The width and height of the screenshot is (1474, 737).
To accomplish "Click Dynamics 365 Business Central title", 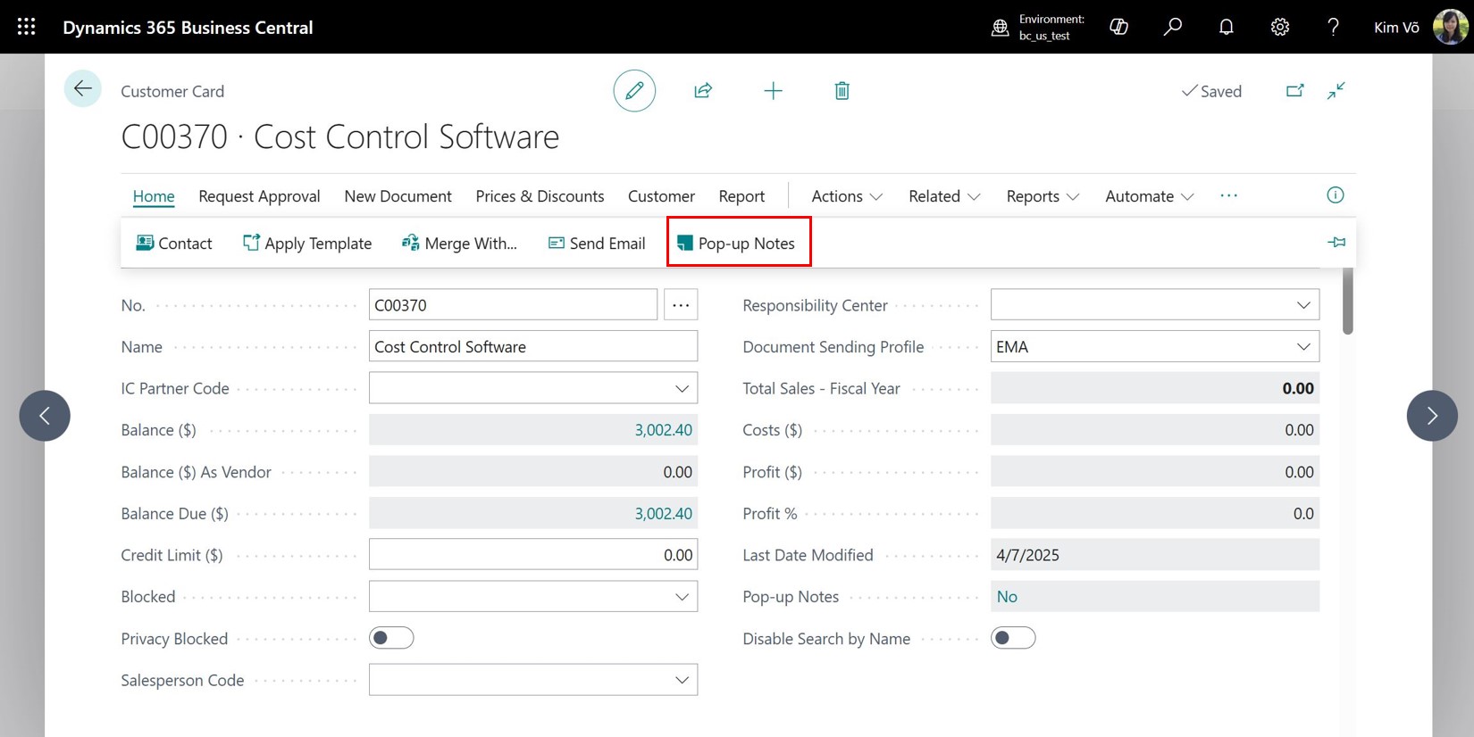I will pos(188,27).
